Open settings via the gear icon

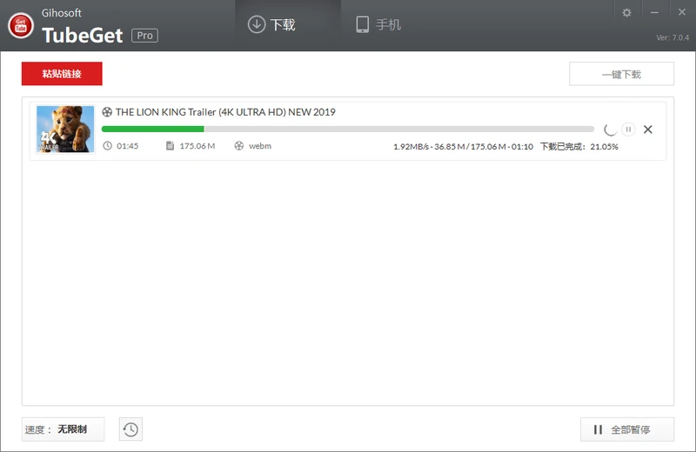(x=626, y=12)
